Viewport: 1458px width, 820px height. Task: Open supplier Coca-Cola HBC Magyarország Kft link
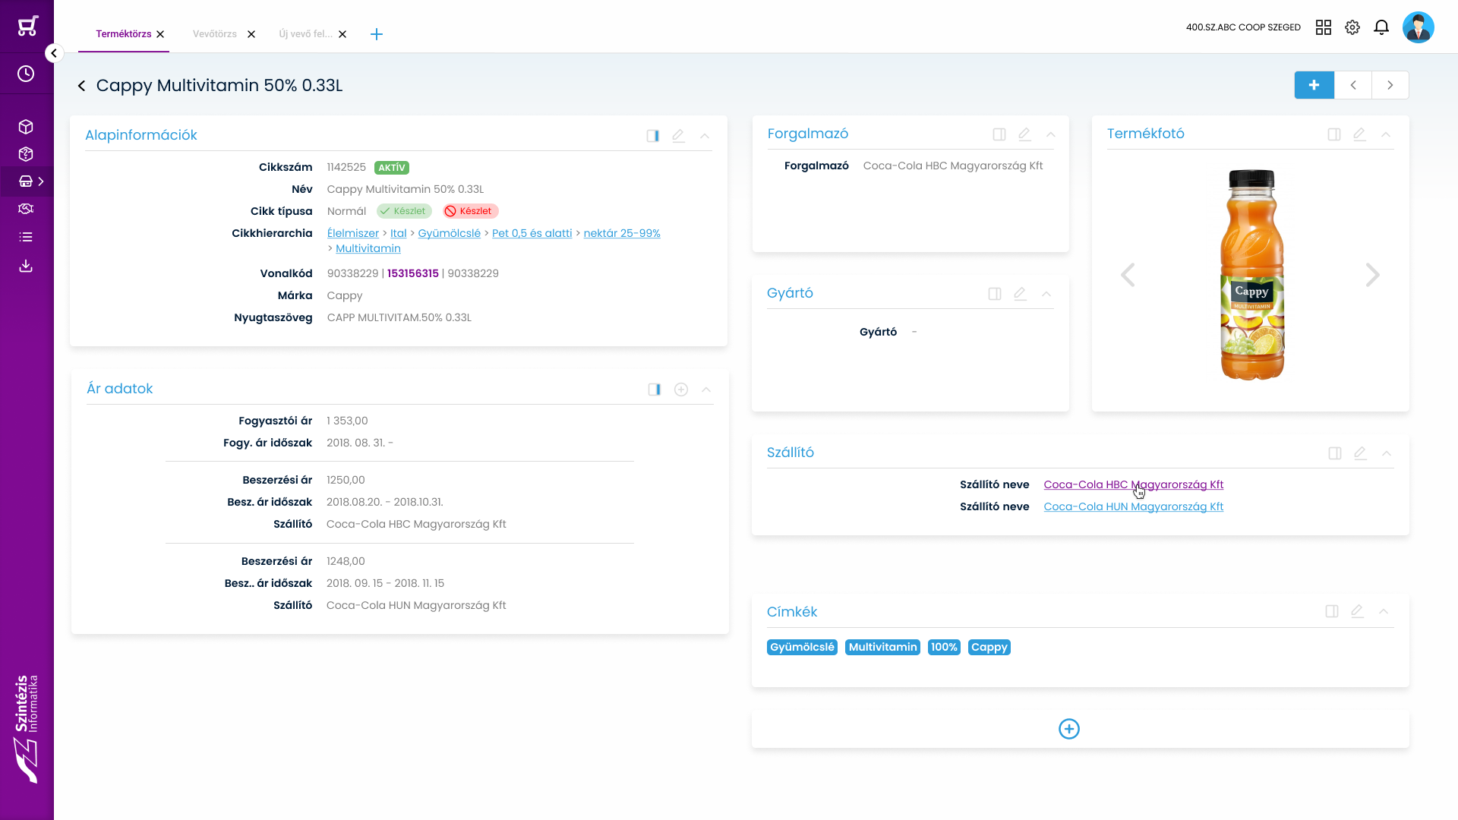[x=1134, y=484]
